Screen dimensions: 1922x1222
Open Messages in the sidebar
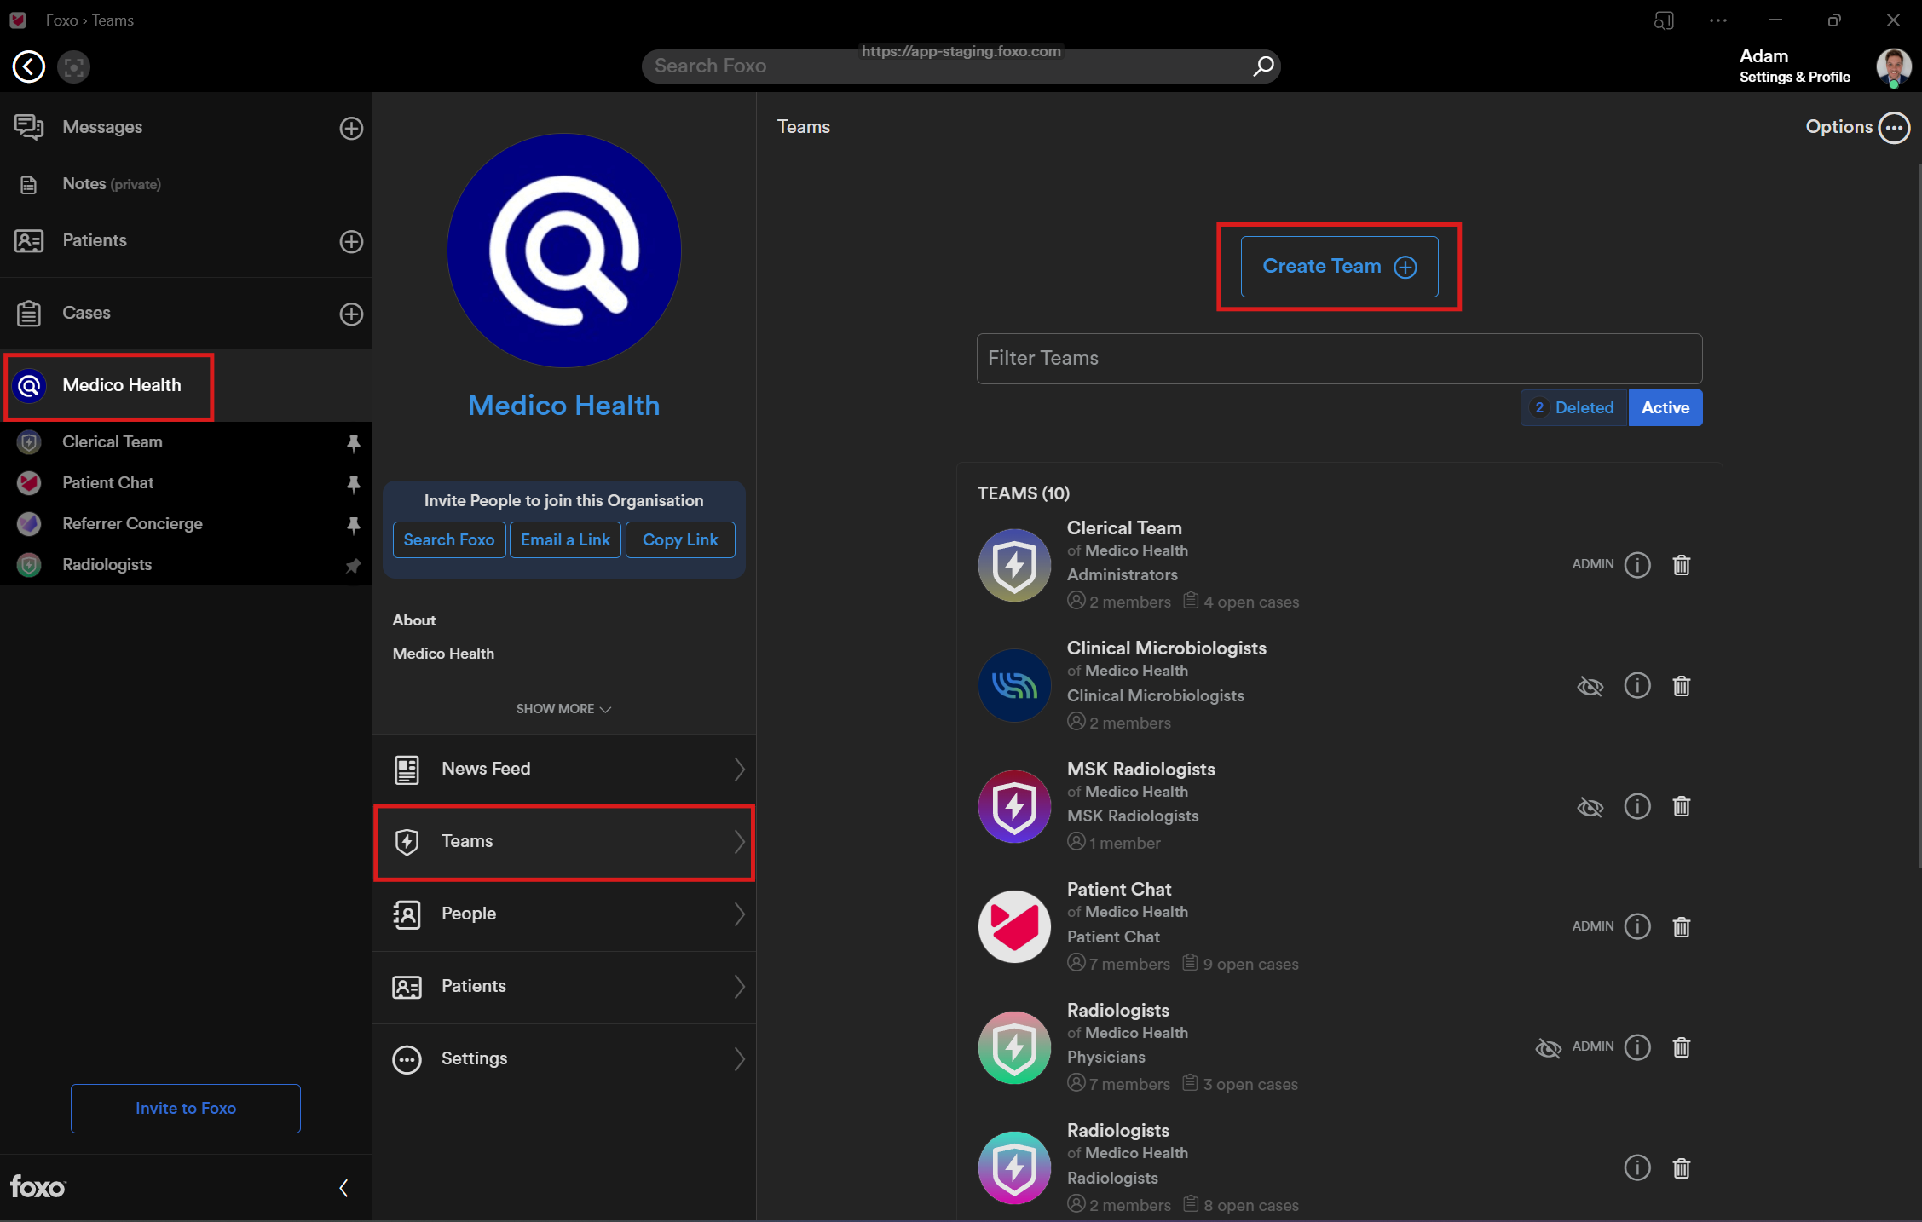[102, 127]
